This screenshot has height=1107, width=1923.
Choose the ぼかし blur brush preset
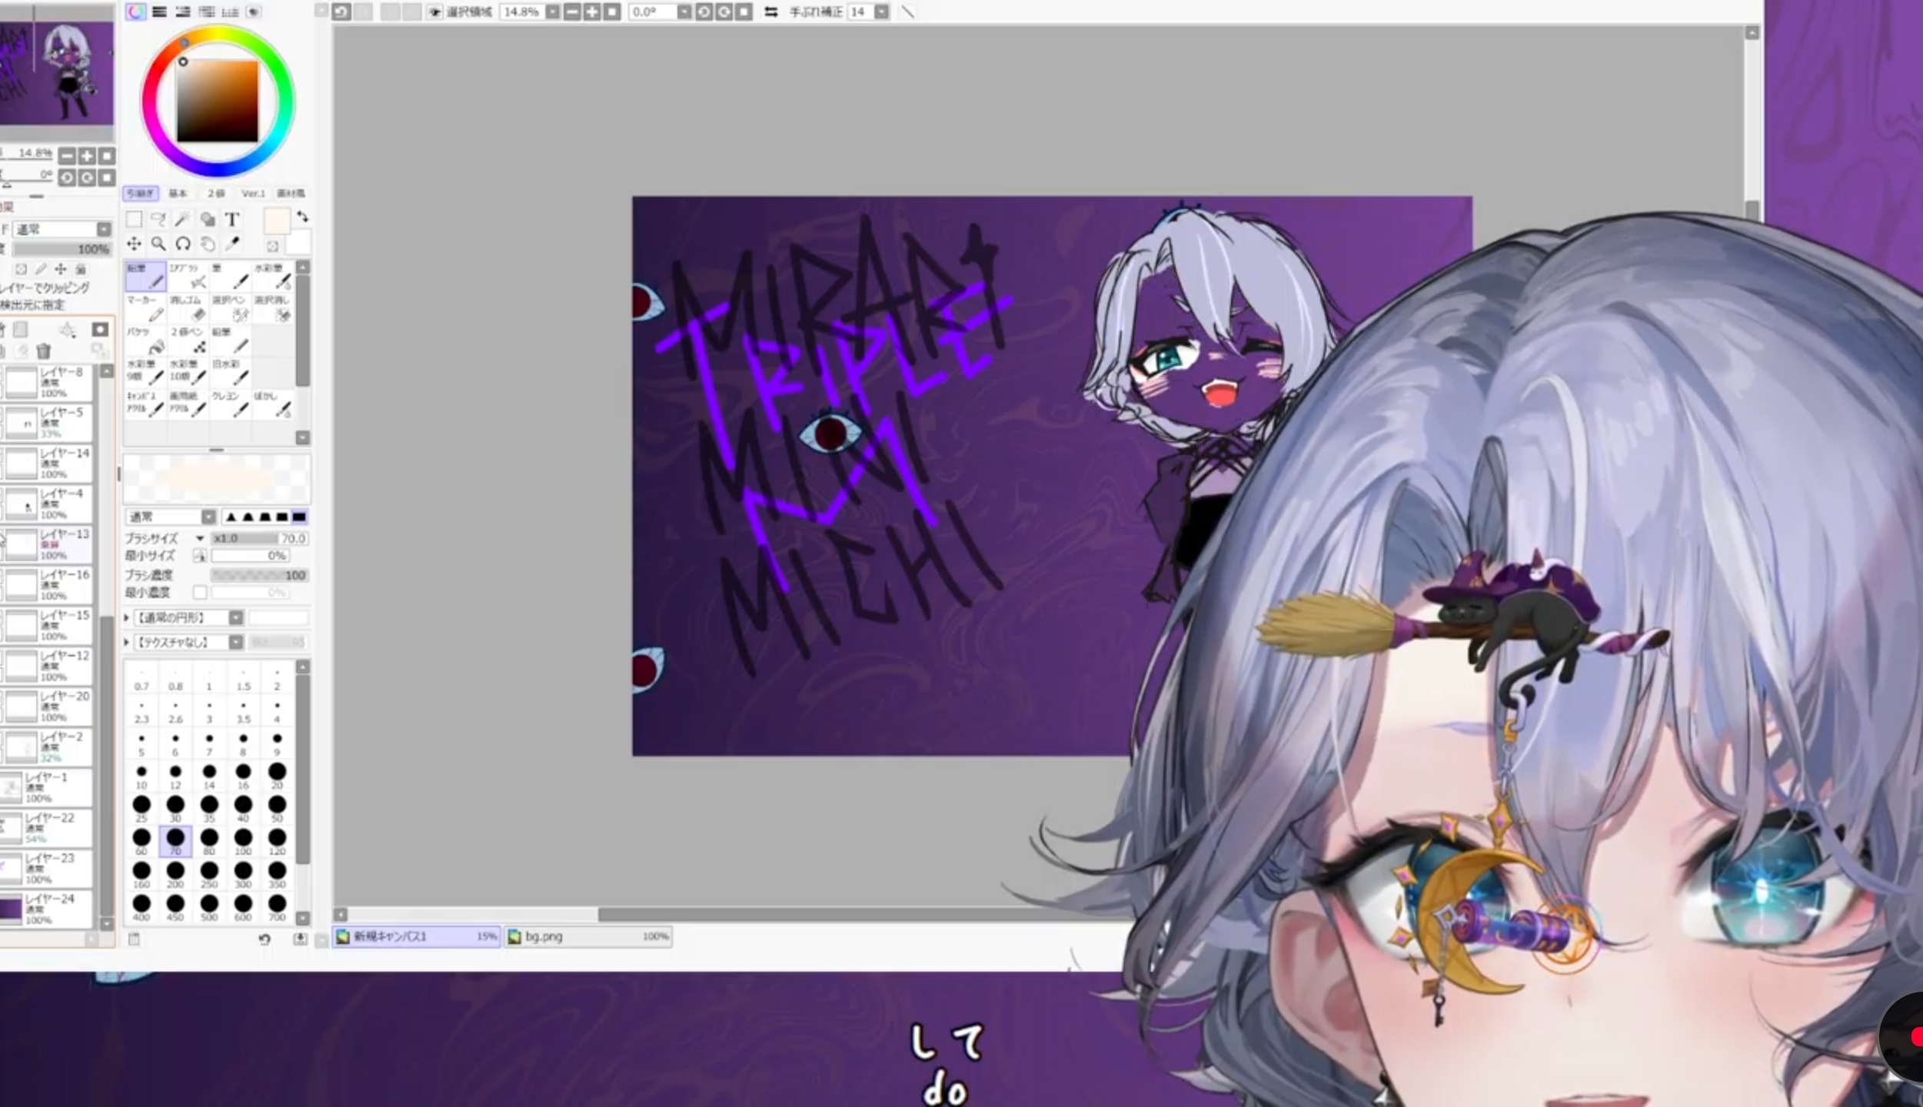tap(273, 404)
